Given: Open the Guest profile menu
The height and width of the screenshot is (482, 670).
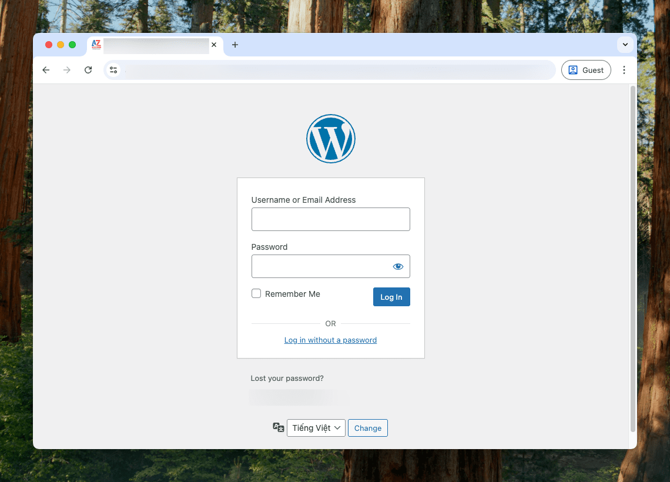Looking at the screenshot, I should point(586,69).
